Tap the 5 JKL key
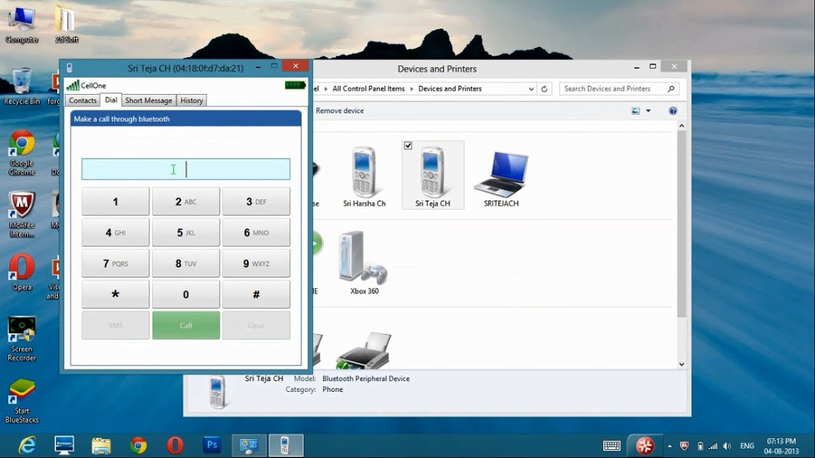The height and width of the screenshot is (458, 815). (186, 233)
